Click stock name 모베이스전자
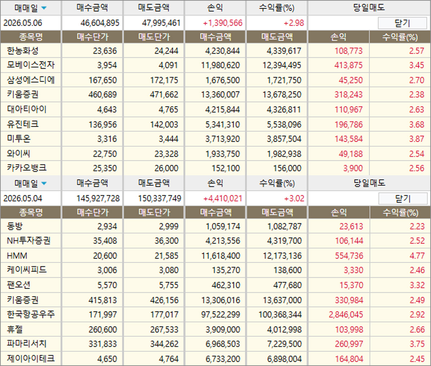 pos(31,65)
